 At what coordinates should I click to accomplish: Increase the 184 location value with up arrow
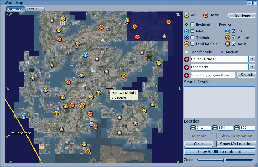(x=215, y=127)
